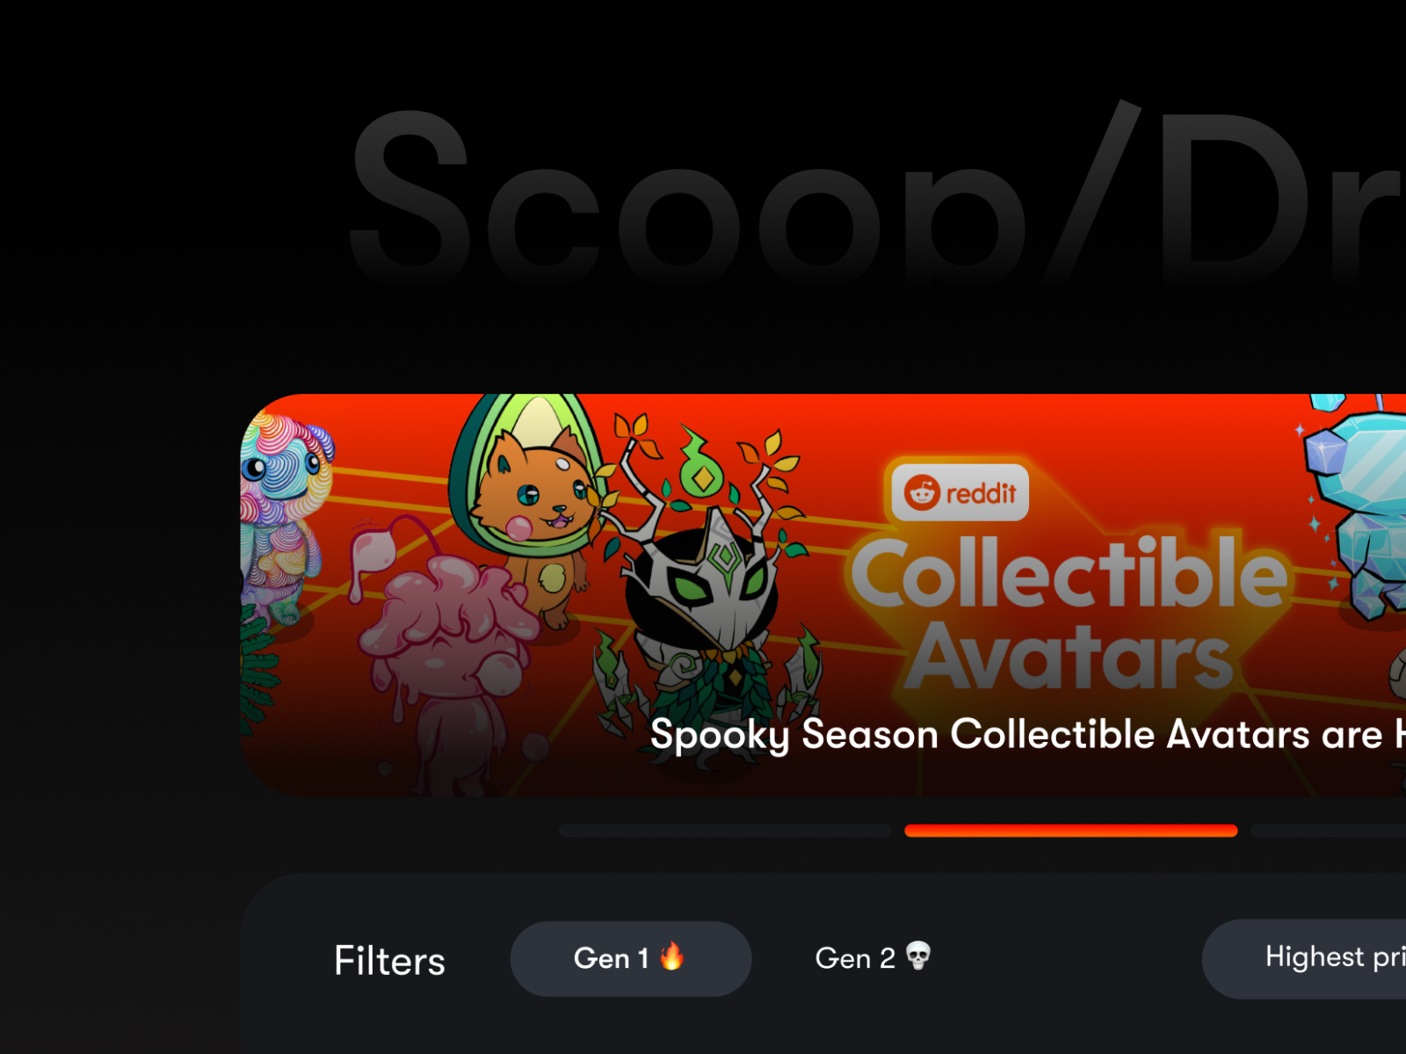Jump to the third carousel indicator
The image size is (1406, 1054).
click(x=1329, y=831)
